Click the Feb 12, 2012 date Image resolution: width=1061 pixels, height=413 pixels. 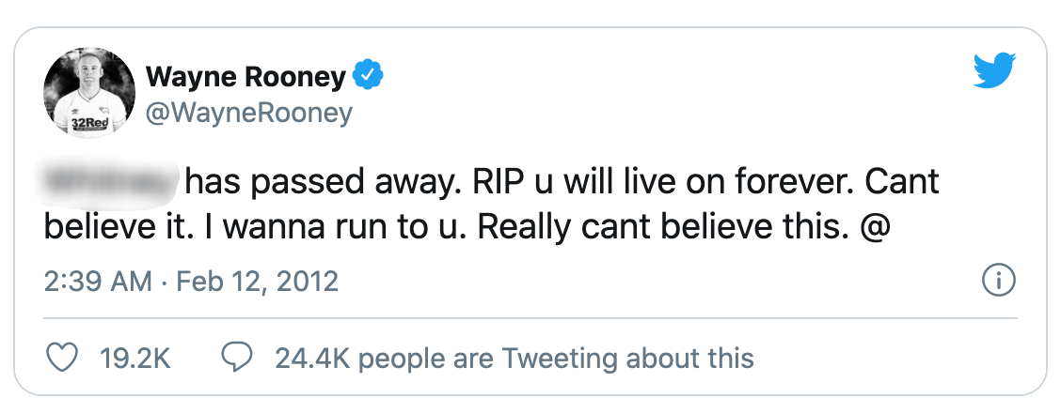click(256, 281)
